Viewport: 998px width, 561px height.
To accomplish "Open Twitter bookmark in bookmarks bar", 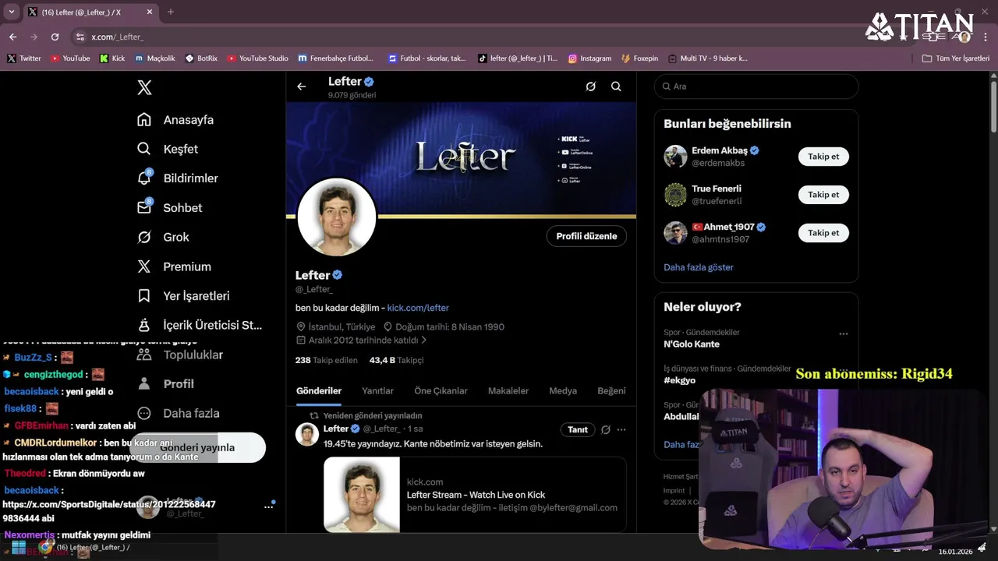I will click(24, 58).
